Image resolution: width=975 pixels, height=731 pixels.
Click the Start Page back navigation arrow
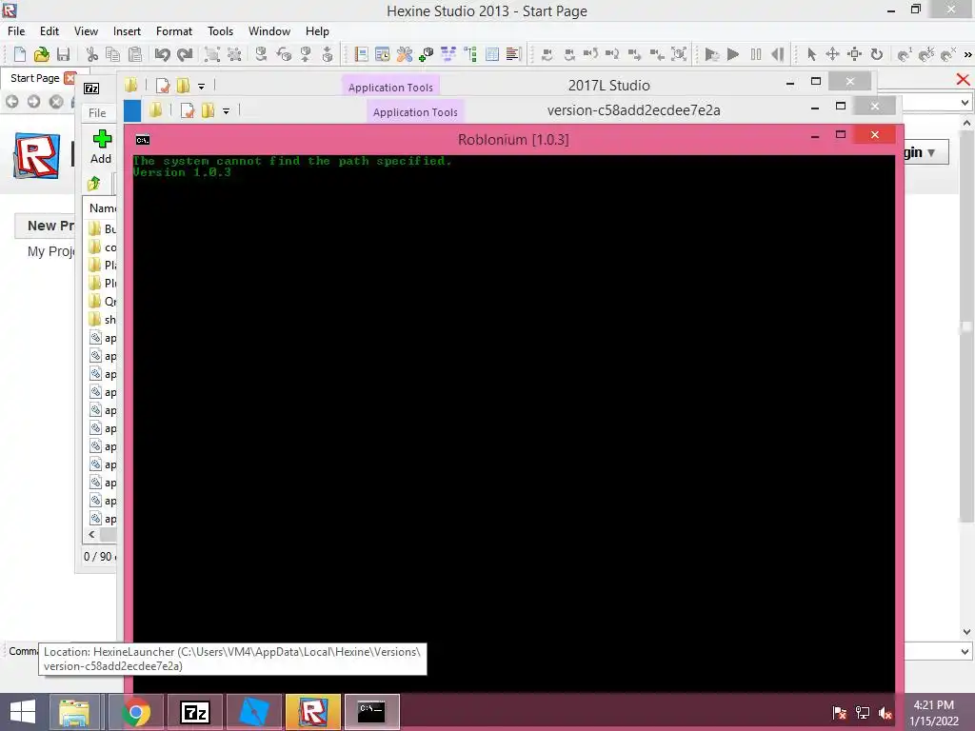(x=11, y=101)
